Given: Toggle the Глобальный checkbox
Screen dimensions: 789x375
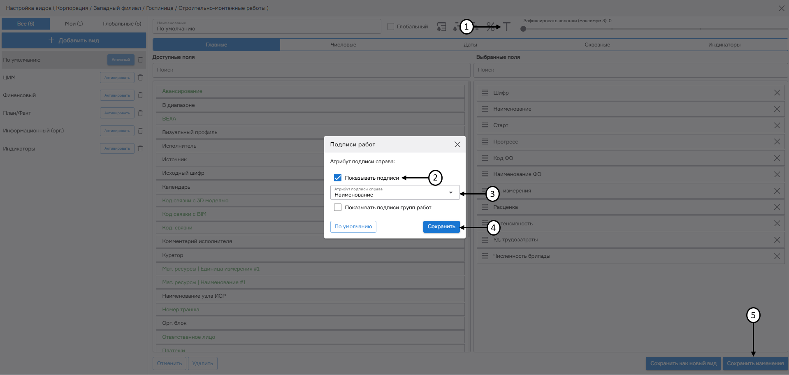Looking at the screenshot, I should pos(391,27).
